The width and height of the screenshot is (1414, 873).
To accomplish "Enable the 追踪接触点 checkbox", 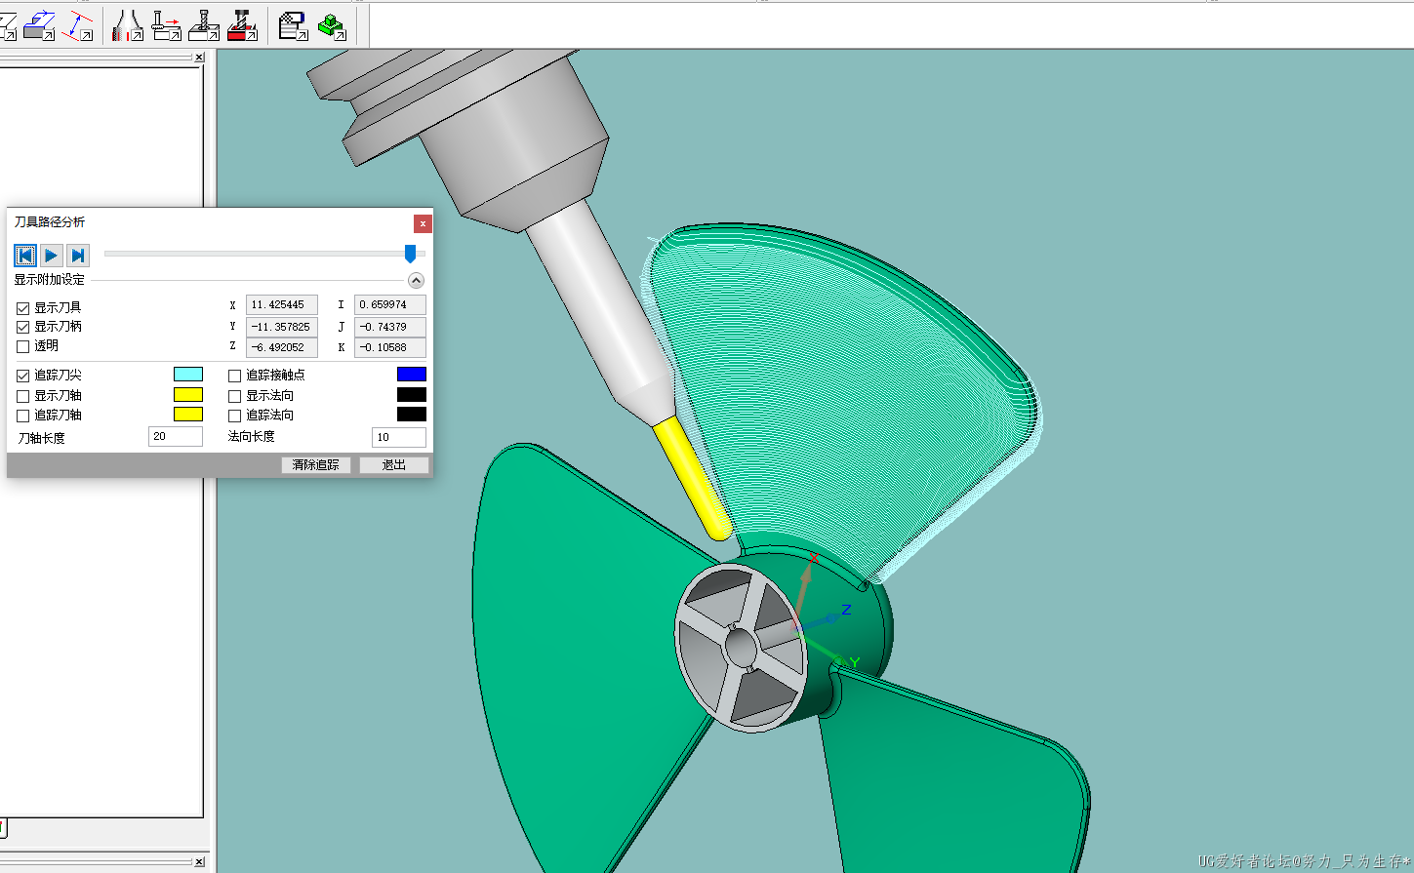I will (234, 376).
